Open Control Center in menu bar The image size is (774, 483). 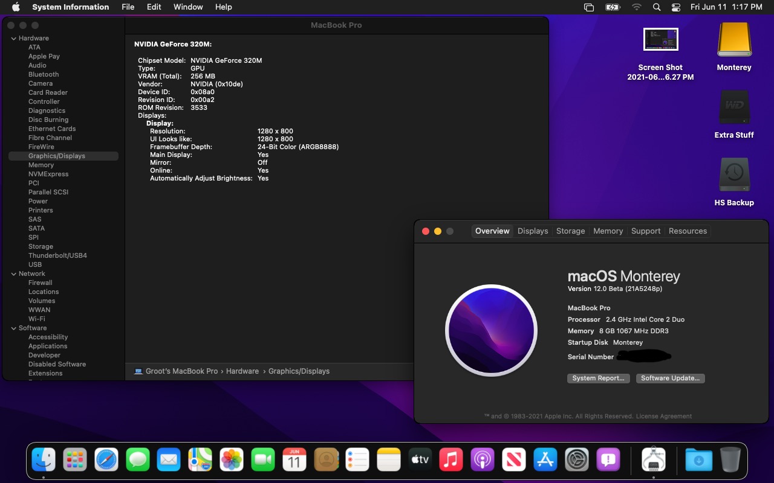[x=676, y=7]
